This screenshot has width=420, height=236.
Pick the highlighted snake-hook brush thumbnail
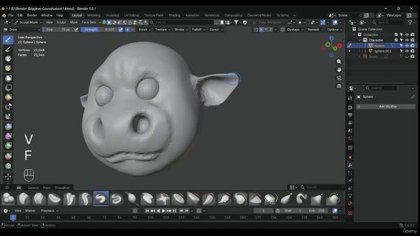(101, 199)
